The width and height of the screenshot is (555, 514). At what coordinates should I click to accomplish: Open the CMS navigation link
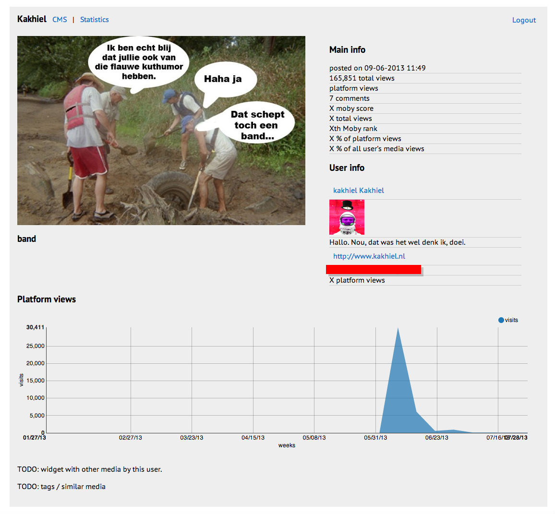(x=60, y=20)
